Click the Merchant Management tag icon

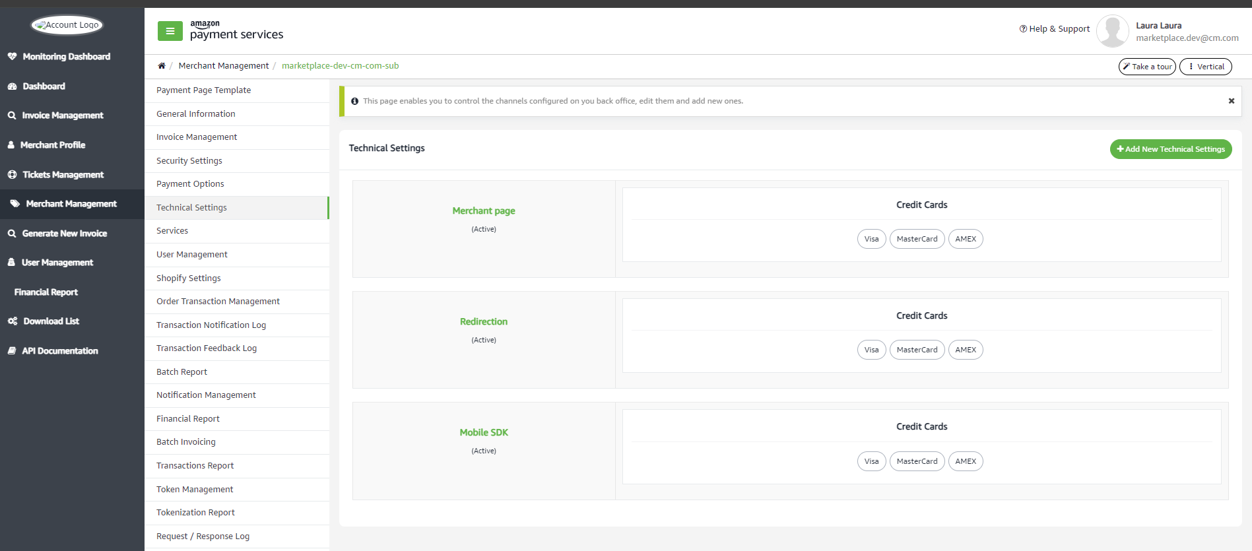point(15,204)
